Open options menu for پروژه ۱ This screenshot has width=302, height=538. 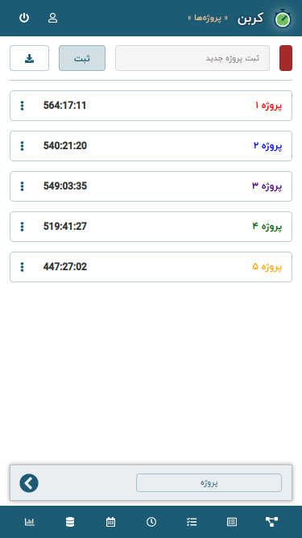point(23,106)
